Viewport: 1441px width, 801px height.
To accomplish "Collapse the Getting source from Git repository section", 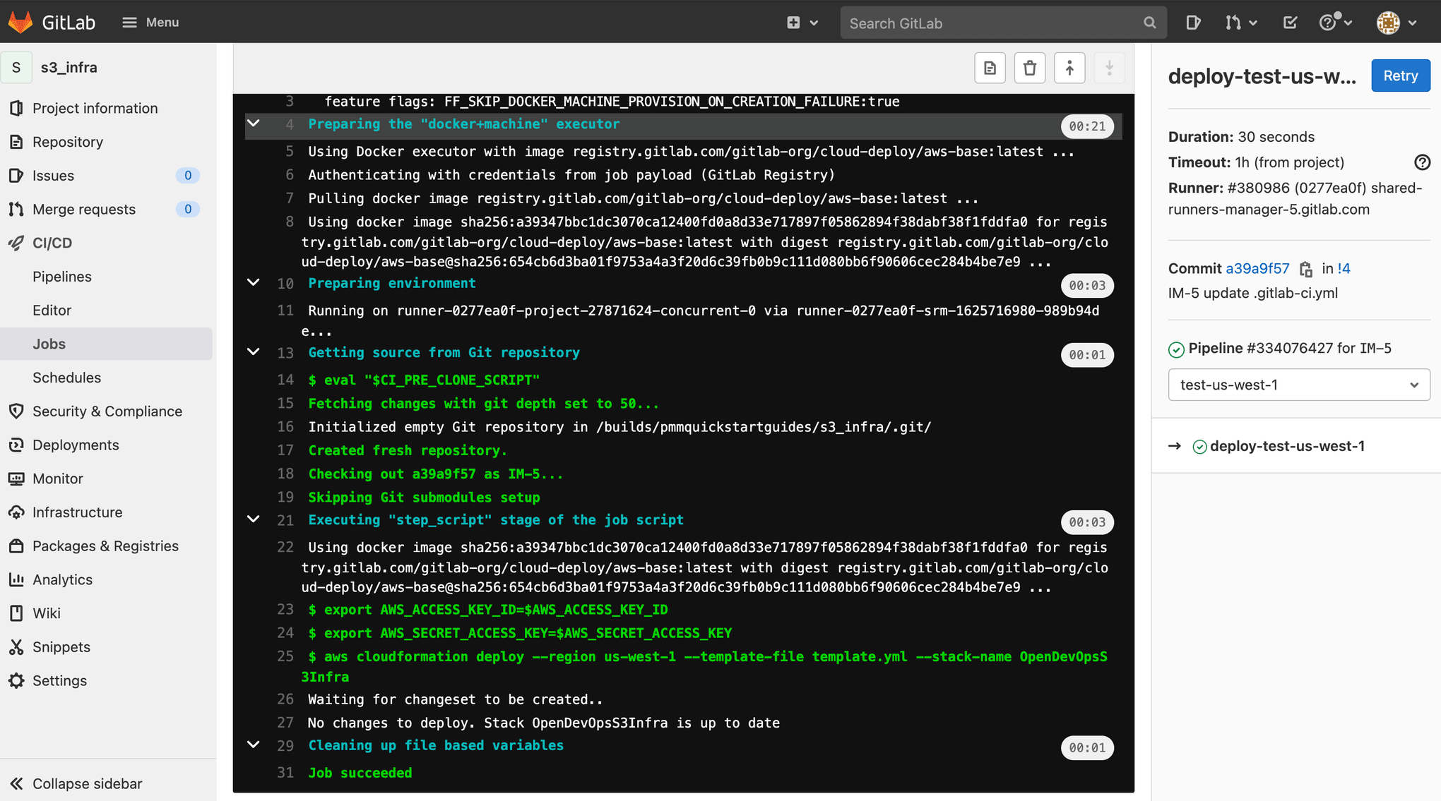I will point(254,354).
